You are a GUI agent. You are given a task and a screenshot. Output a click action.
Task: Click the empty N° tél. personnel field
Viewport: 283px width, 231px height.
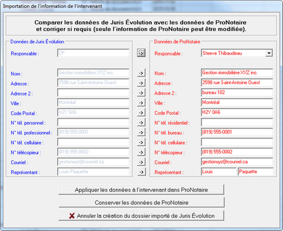click(93, 123)
